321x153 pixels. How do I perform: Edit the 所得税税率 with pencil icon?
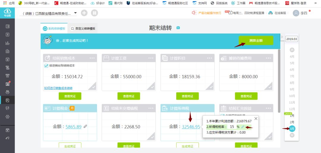click(243, 127)
